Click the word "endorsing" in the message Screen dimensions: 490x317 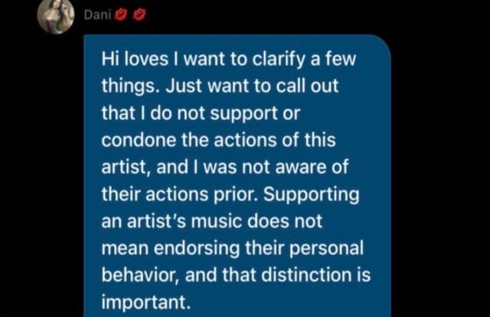(x=197, y=249)
